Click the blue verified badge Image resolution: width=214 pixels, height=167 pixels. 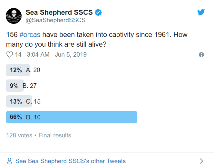click(98, 13)
